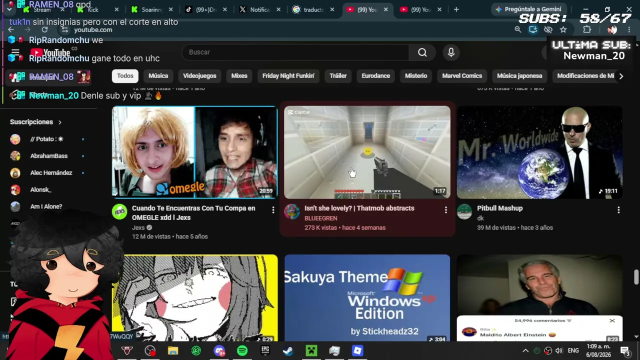Close the comments popup on the bottom-right video
This screenshot has height=360, width=640.
point(612,320)
